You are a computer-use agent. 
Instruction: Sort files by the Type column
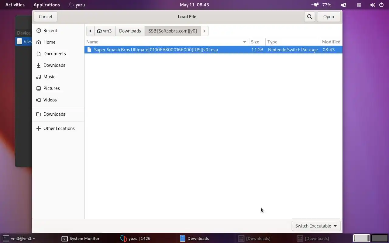coord(293,42)
